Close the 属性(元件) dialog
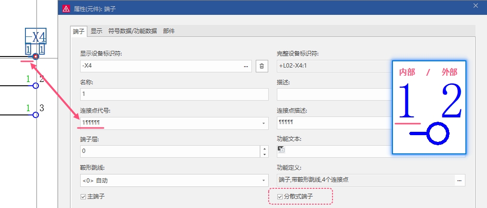The height and width of the screenshot is (208, 487). tap(475, 6)
